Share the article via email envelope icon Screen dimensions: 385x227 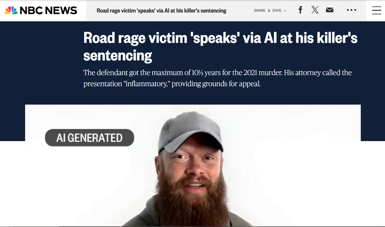pyautogui.click(x=330, y=10)
